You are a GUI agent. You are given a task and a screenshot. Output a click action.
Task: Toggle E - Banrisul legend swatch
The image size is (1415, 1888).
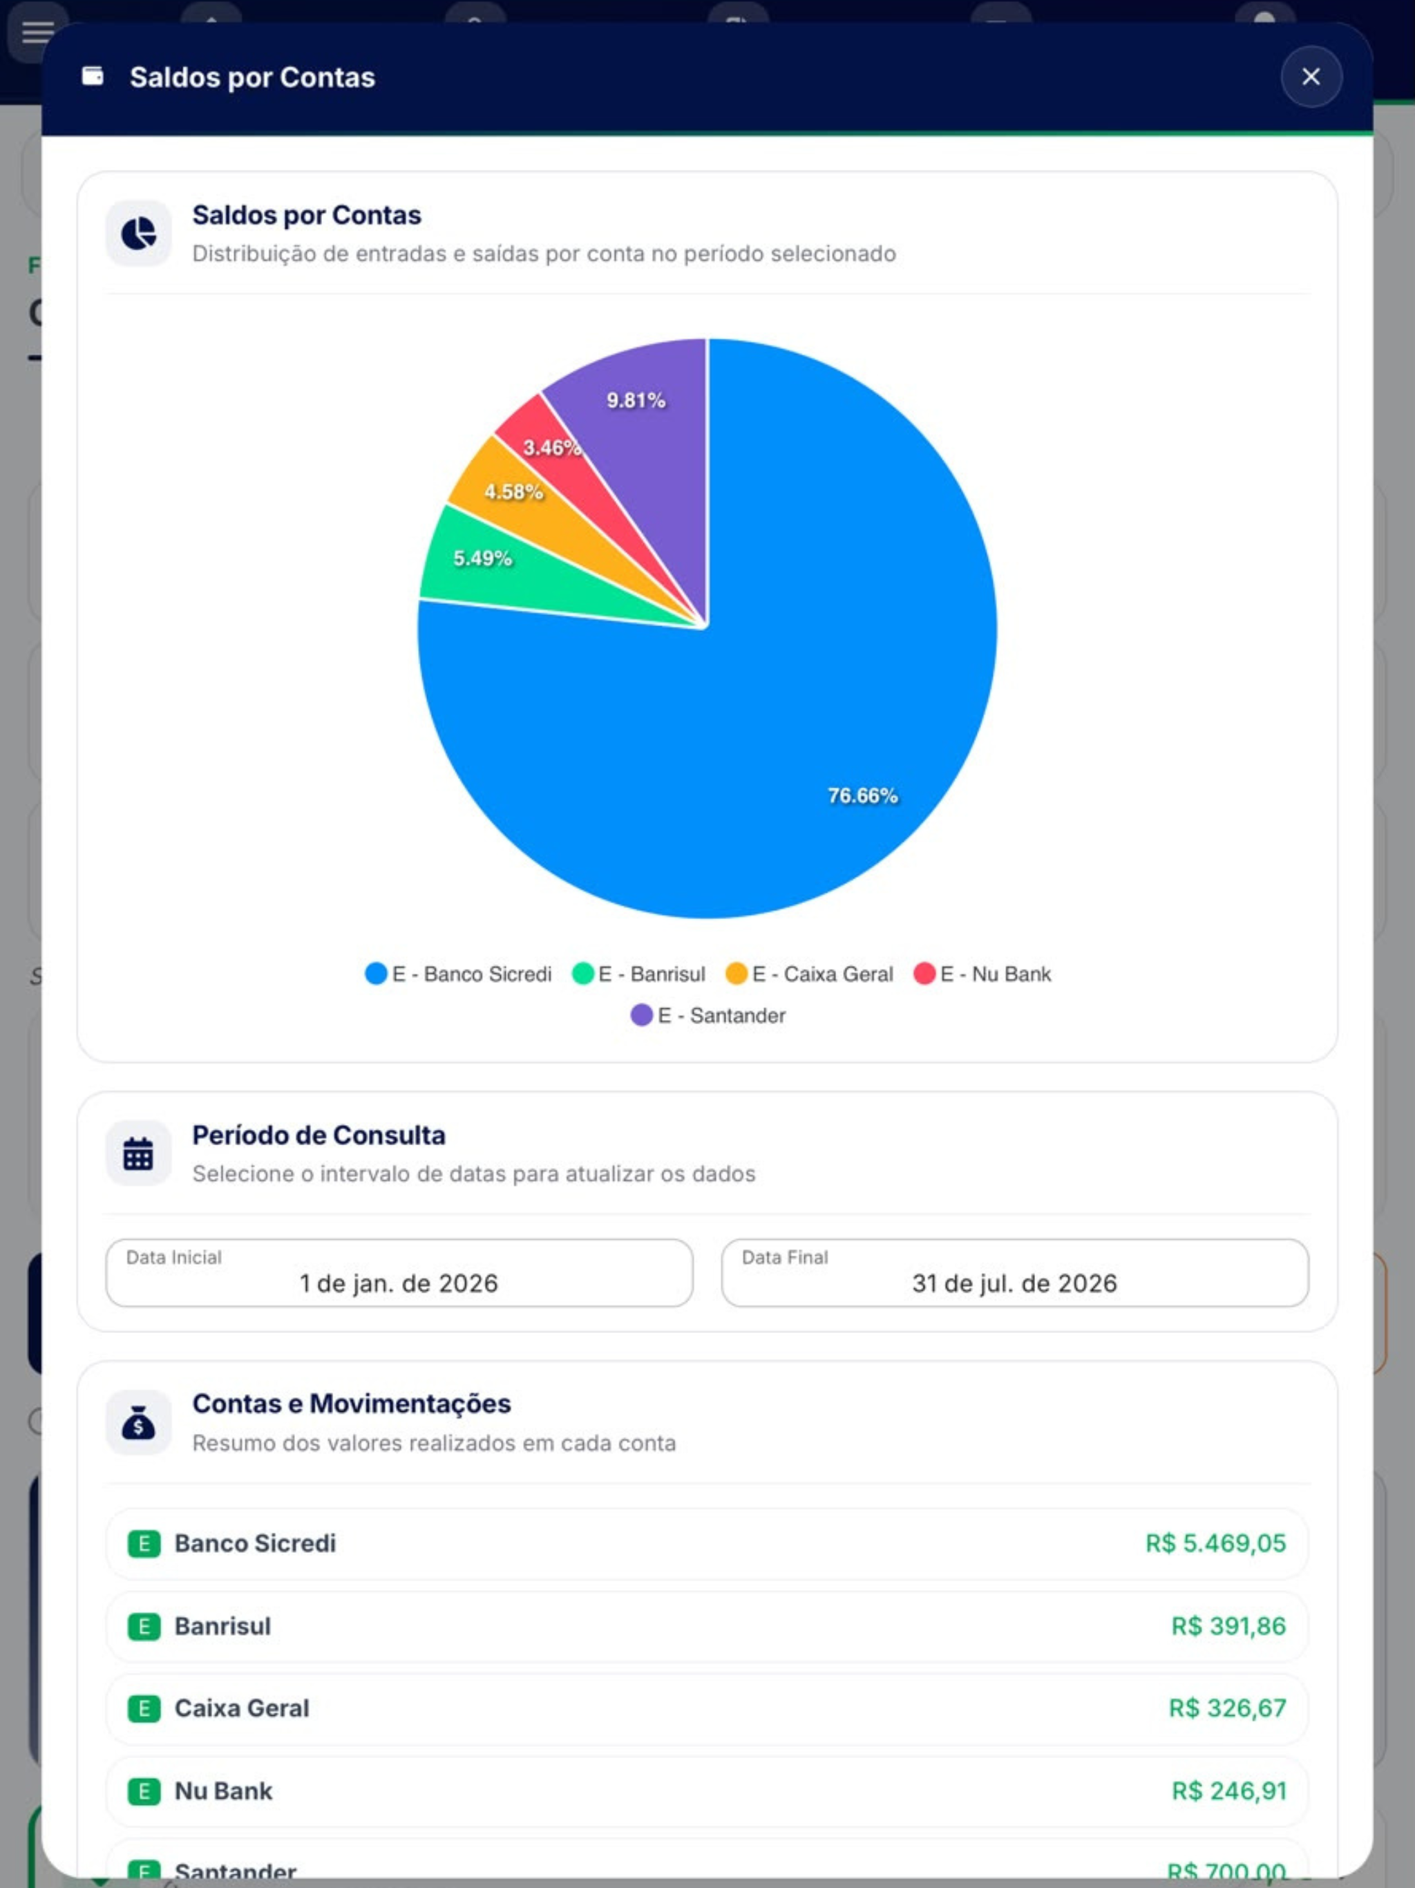tap(583, 974)
